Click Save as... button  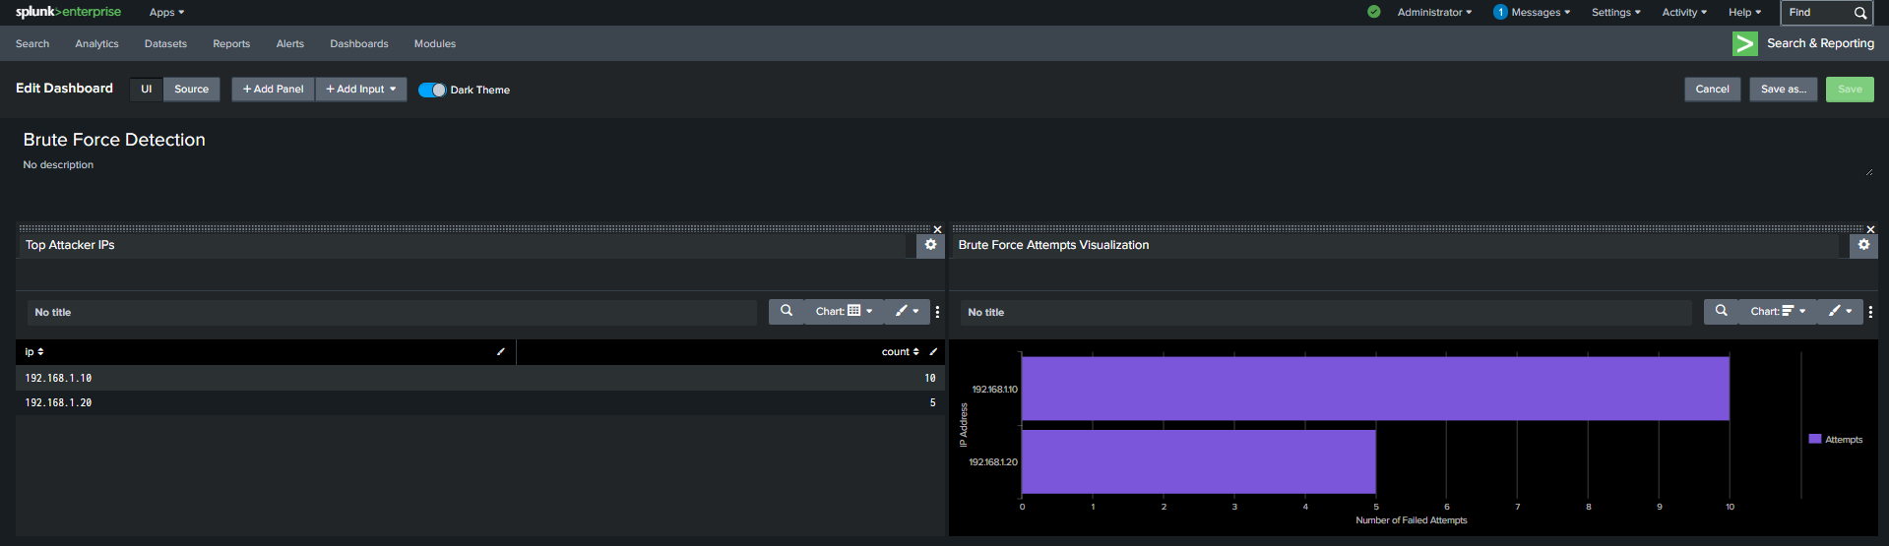click(x=1783, y=90)
